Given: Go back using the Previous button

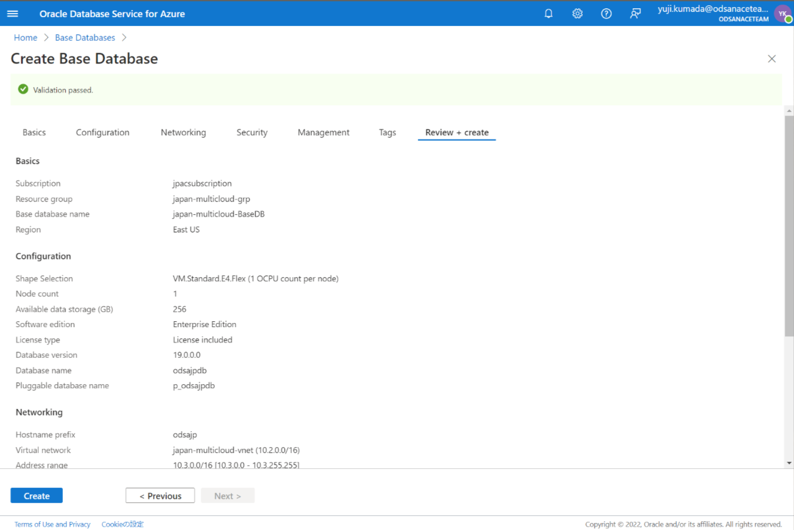Looking at the screenshot, I should 160,495.
